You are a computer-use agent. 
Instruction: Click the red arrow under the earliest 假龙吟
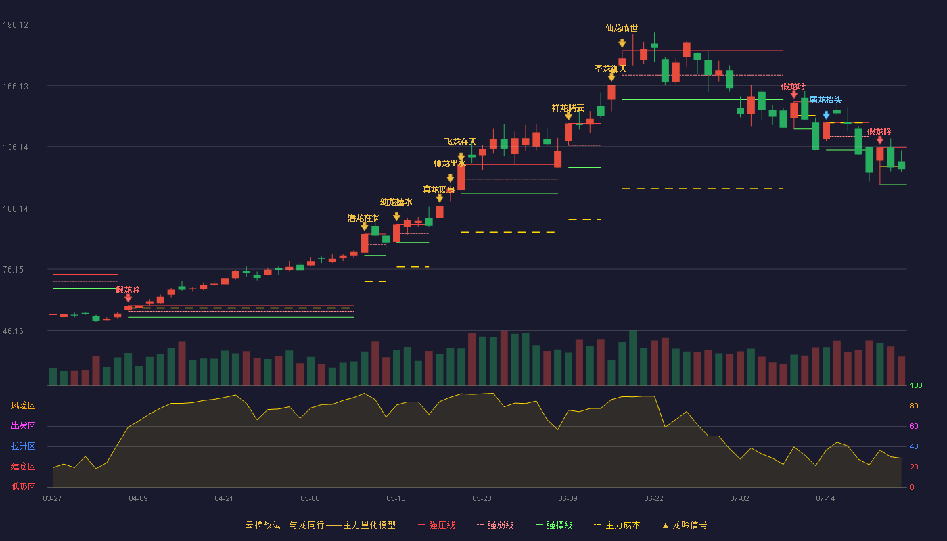point(128,298)
